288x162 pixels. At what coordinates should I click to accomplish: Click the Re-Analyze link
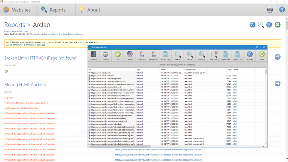click(36, 34)
